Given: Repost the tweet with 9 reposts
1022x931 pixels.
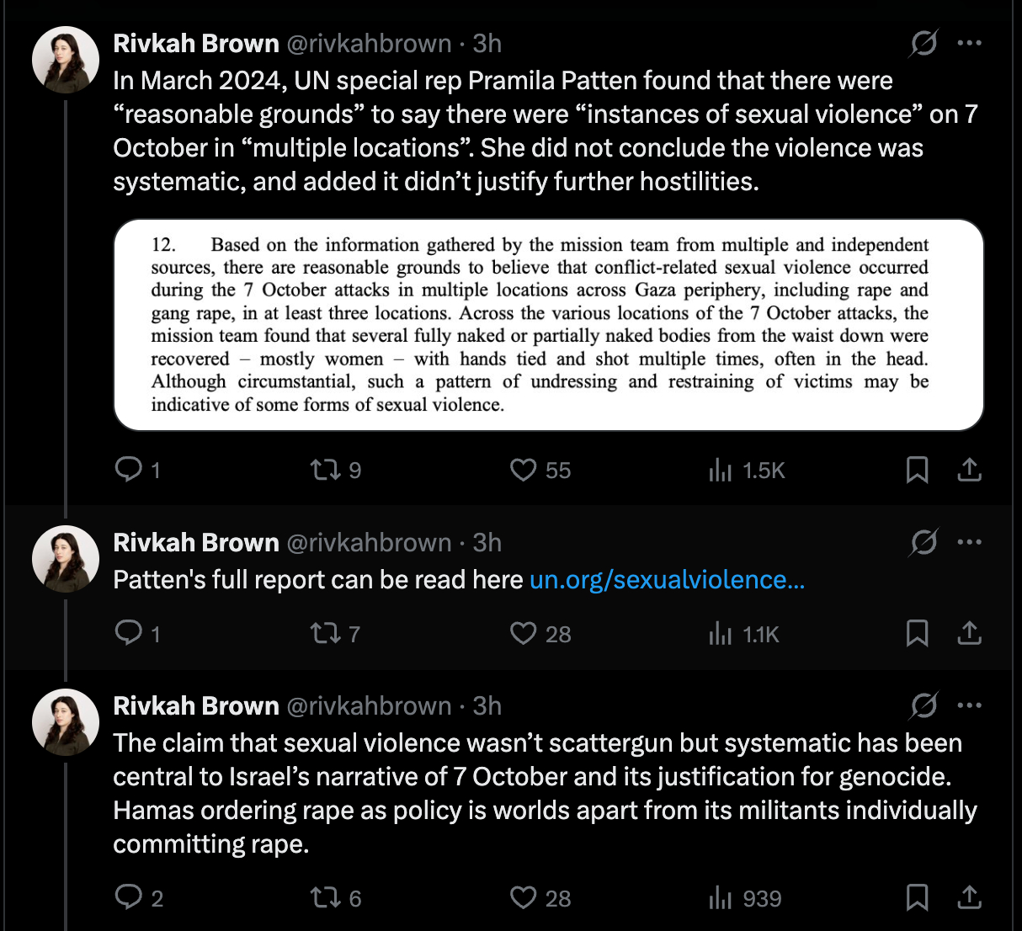Looking at the screenshot, I should point(324,469).
